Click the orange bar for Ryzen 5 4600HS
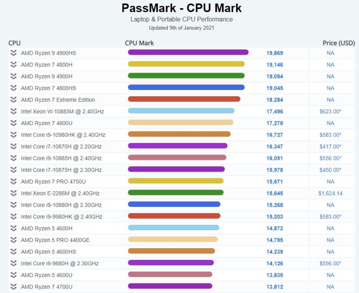Viewport: 359px width, 293px height. [171, 251]
